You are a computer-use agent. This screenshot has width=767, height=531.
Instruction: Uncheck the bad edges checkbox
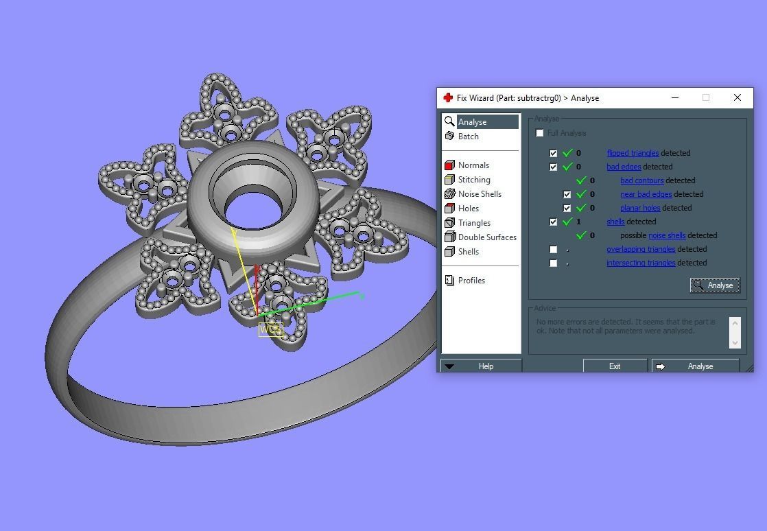[x=553, y=167]
